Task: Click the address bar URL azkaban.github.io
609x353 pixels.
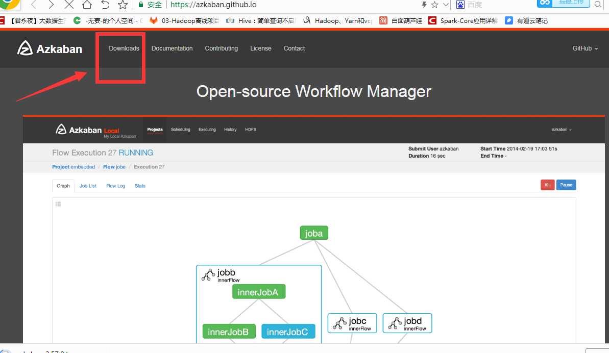Action: 213,5
